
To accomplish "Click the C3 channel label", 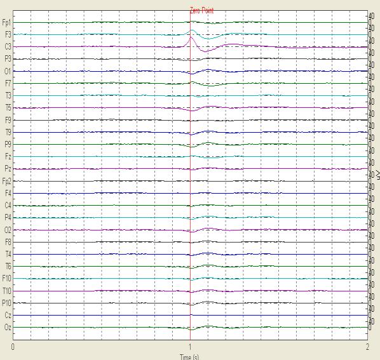I will click(8, 47).
